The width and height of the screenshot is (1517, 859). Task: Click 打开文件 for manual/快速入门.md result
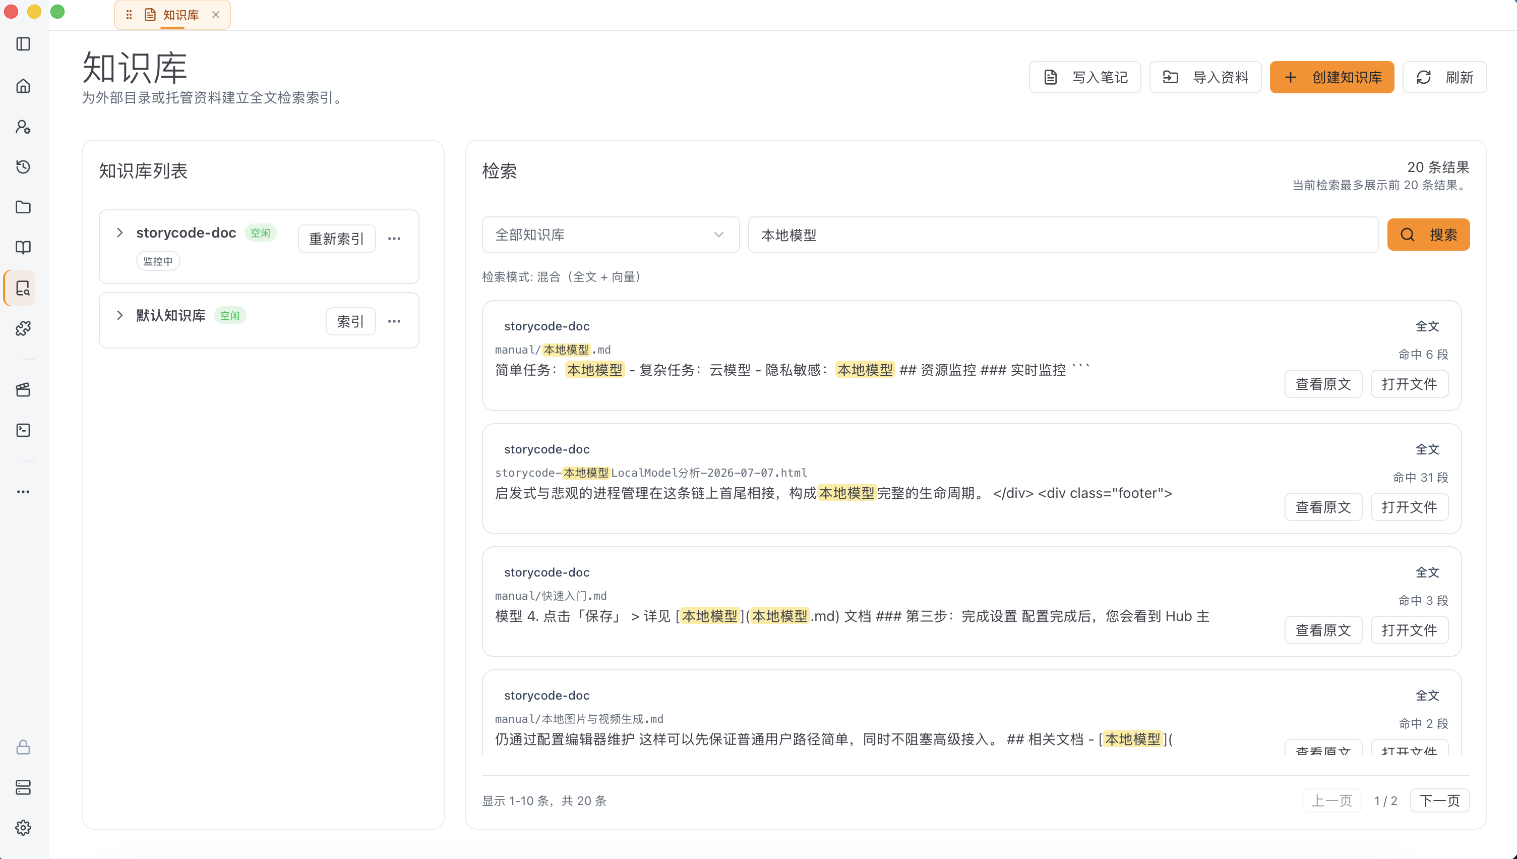click(x=1409, y=630)
